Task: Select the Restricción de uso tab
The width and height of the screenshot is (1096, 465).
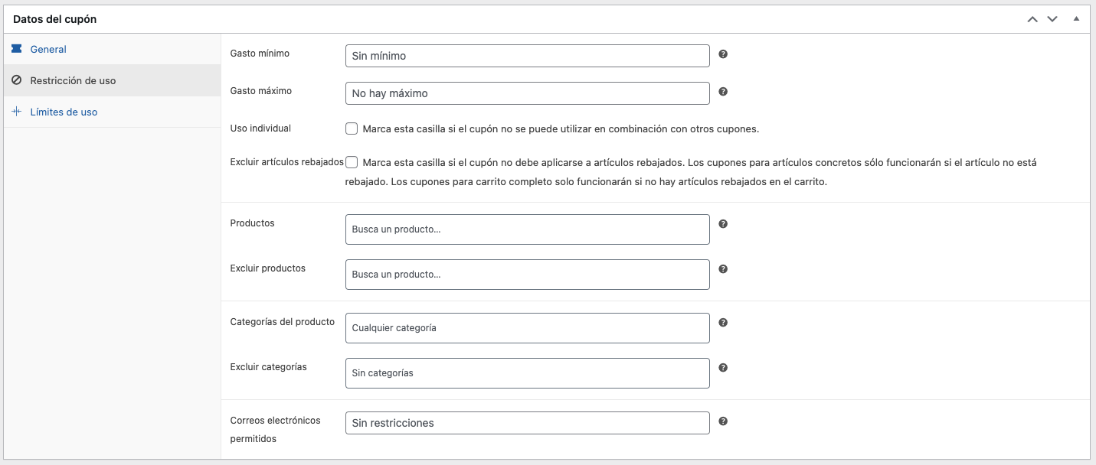Action: 73,80
